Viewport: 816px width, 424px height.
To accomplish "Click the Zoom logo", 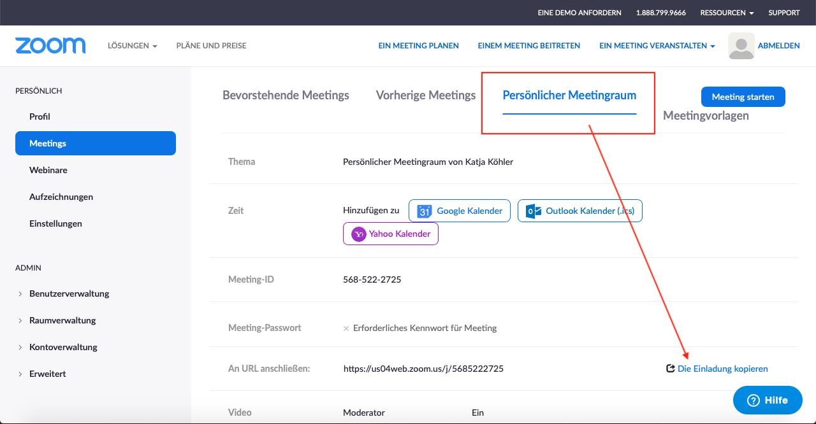I will 50,46.
